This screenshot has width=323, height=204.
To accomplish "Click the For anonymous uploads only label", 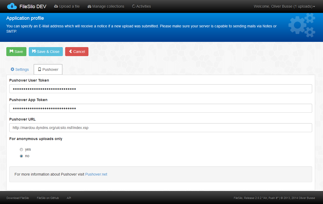I will pyautogui.click(x=36, y=139).
